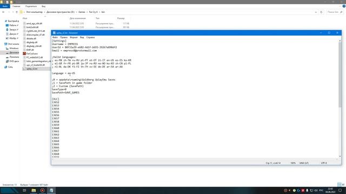This screenshot has height=194, width=346.
Task: Refresh the Explorer folder view
Action: pyautogui.click(x=321, y=12)
